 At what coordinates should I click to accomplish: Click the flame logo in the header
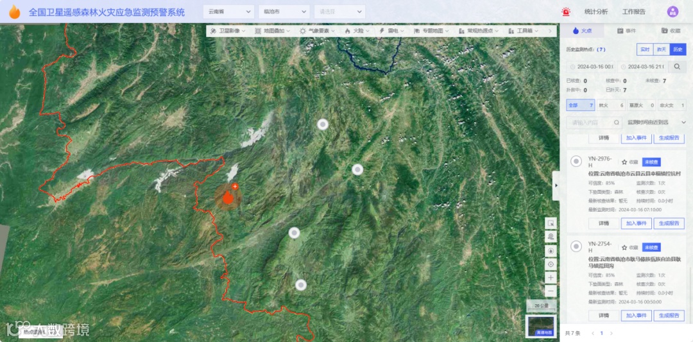(x=15, y=12)
